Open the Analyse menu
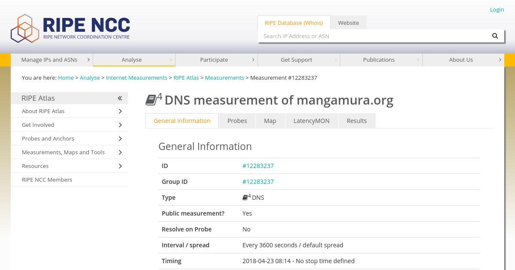This screenshot has height=270, width=515. (x=134, y=60)
